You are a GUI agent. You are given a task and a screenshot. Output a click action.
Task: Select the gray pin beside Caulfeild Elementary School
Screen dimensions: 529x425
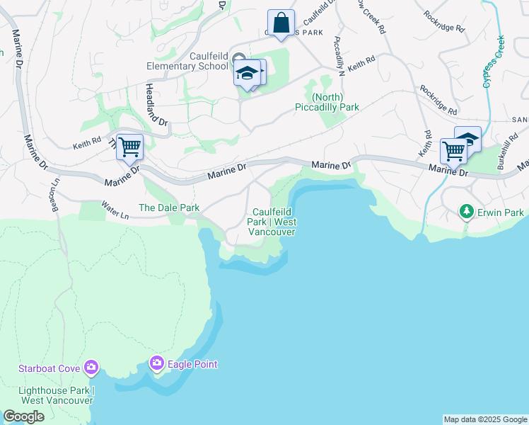point(238,60)
